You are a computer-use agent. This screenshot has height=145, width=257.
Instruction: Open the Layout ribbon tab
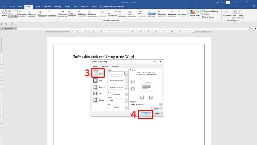tap(37, 6)
